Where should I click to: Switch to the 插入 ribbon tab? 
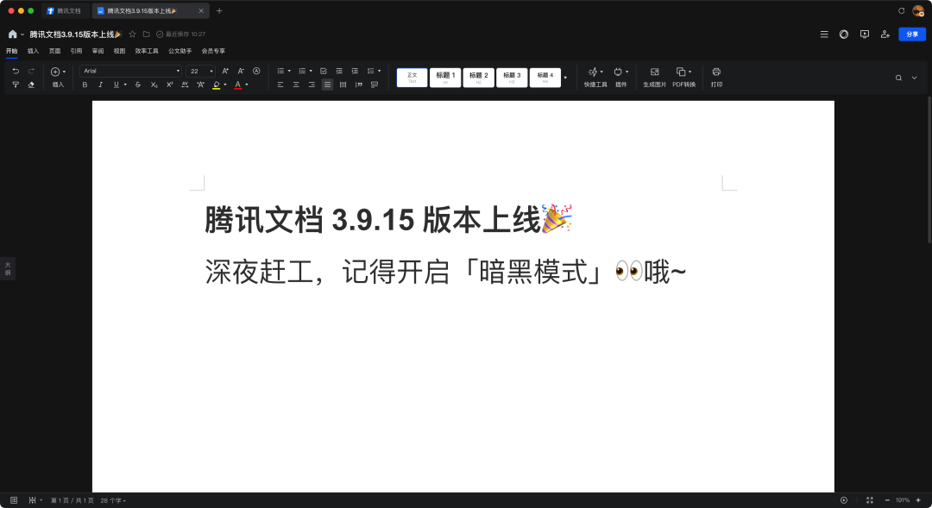point(34,51)
